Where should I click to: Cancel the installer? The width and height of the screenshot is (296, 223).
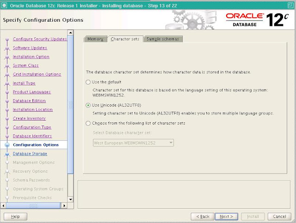(279, 217)
